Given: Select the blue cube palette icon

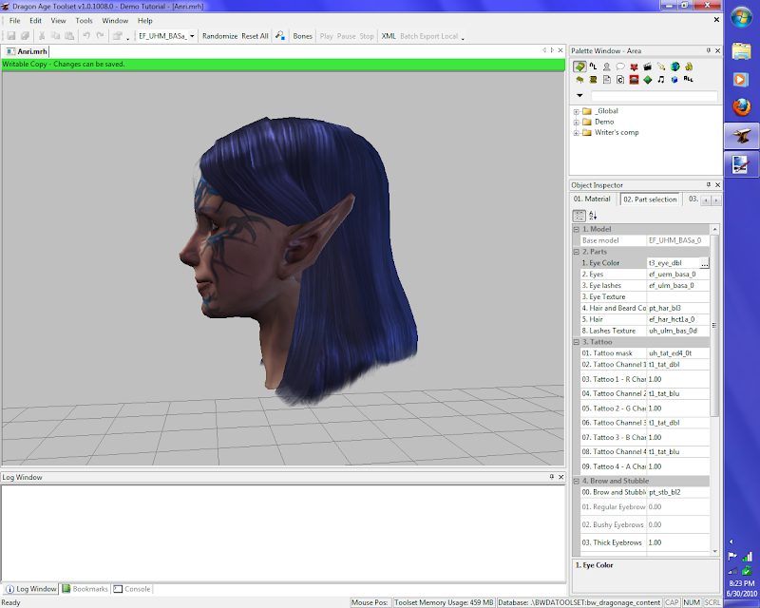Looking at the screenshot, I should coord(674,80).
